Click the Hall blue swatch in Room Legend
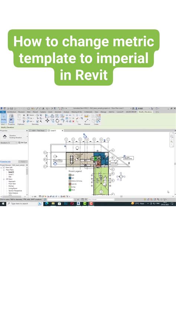 point(70,178)
